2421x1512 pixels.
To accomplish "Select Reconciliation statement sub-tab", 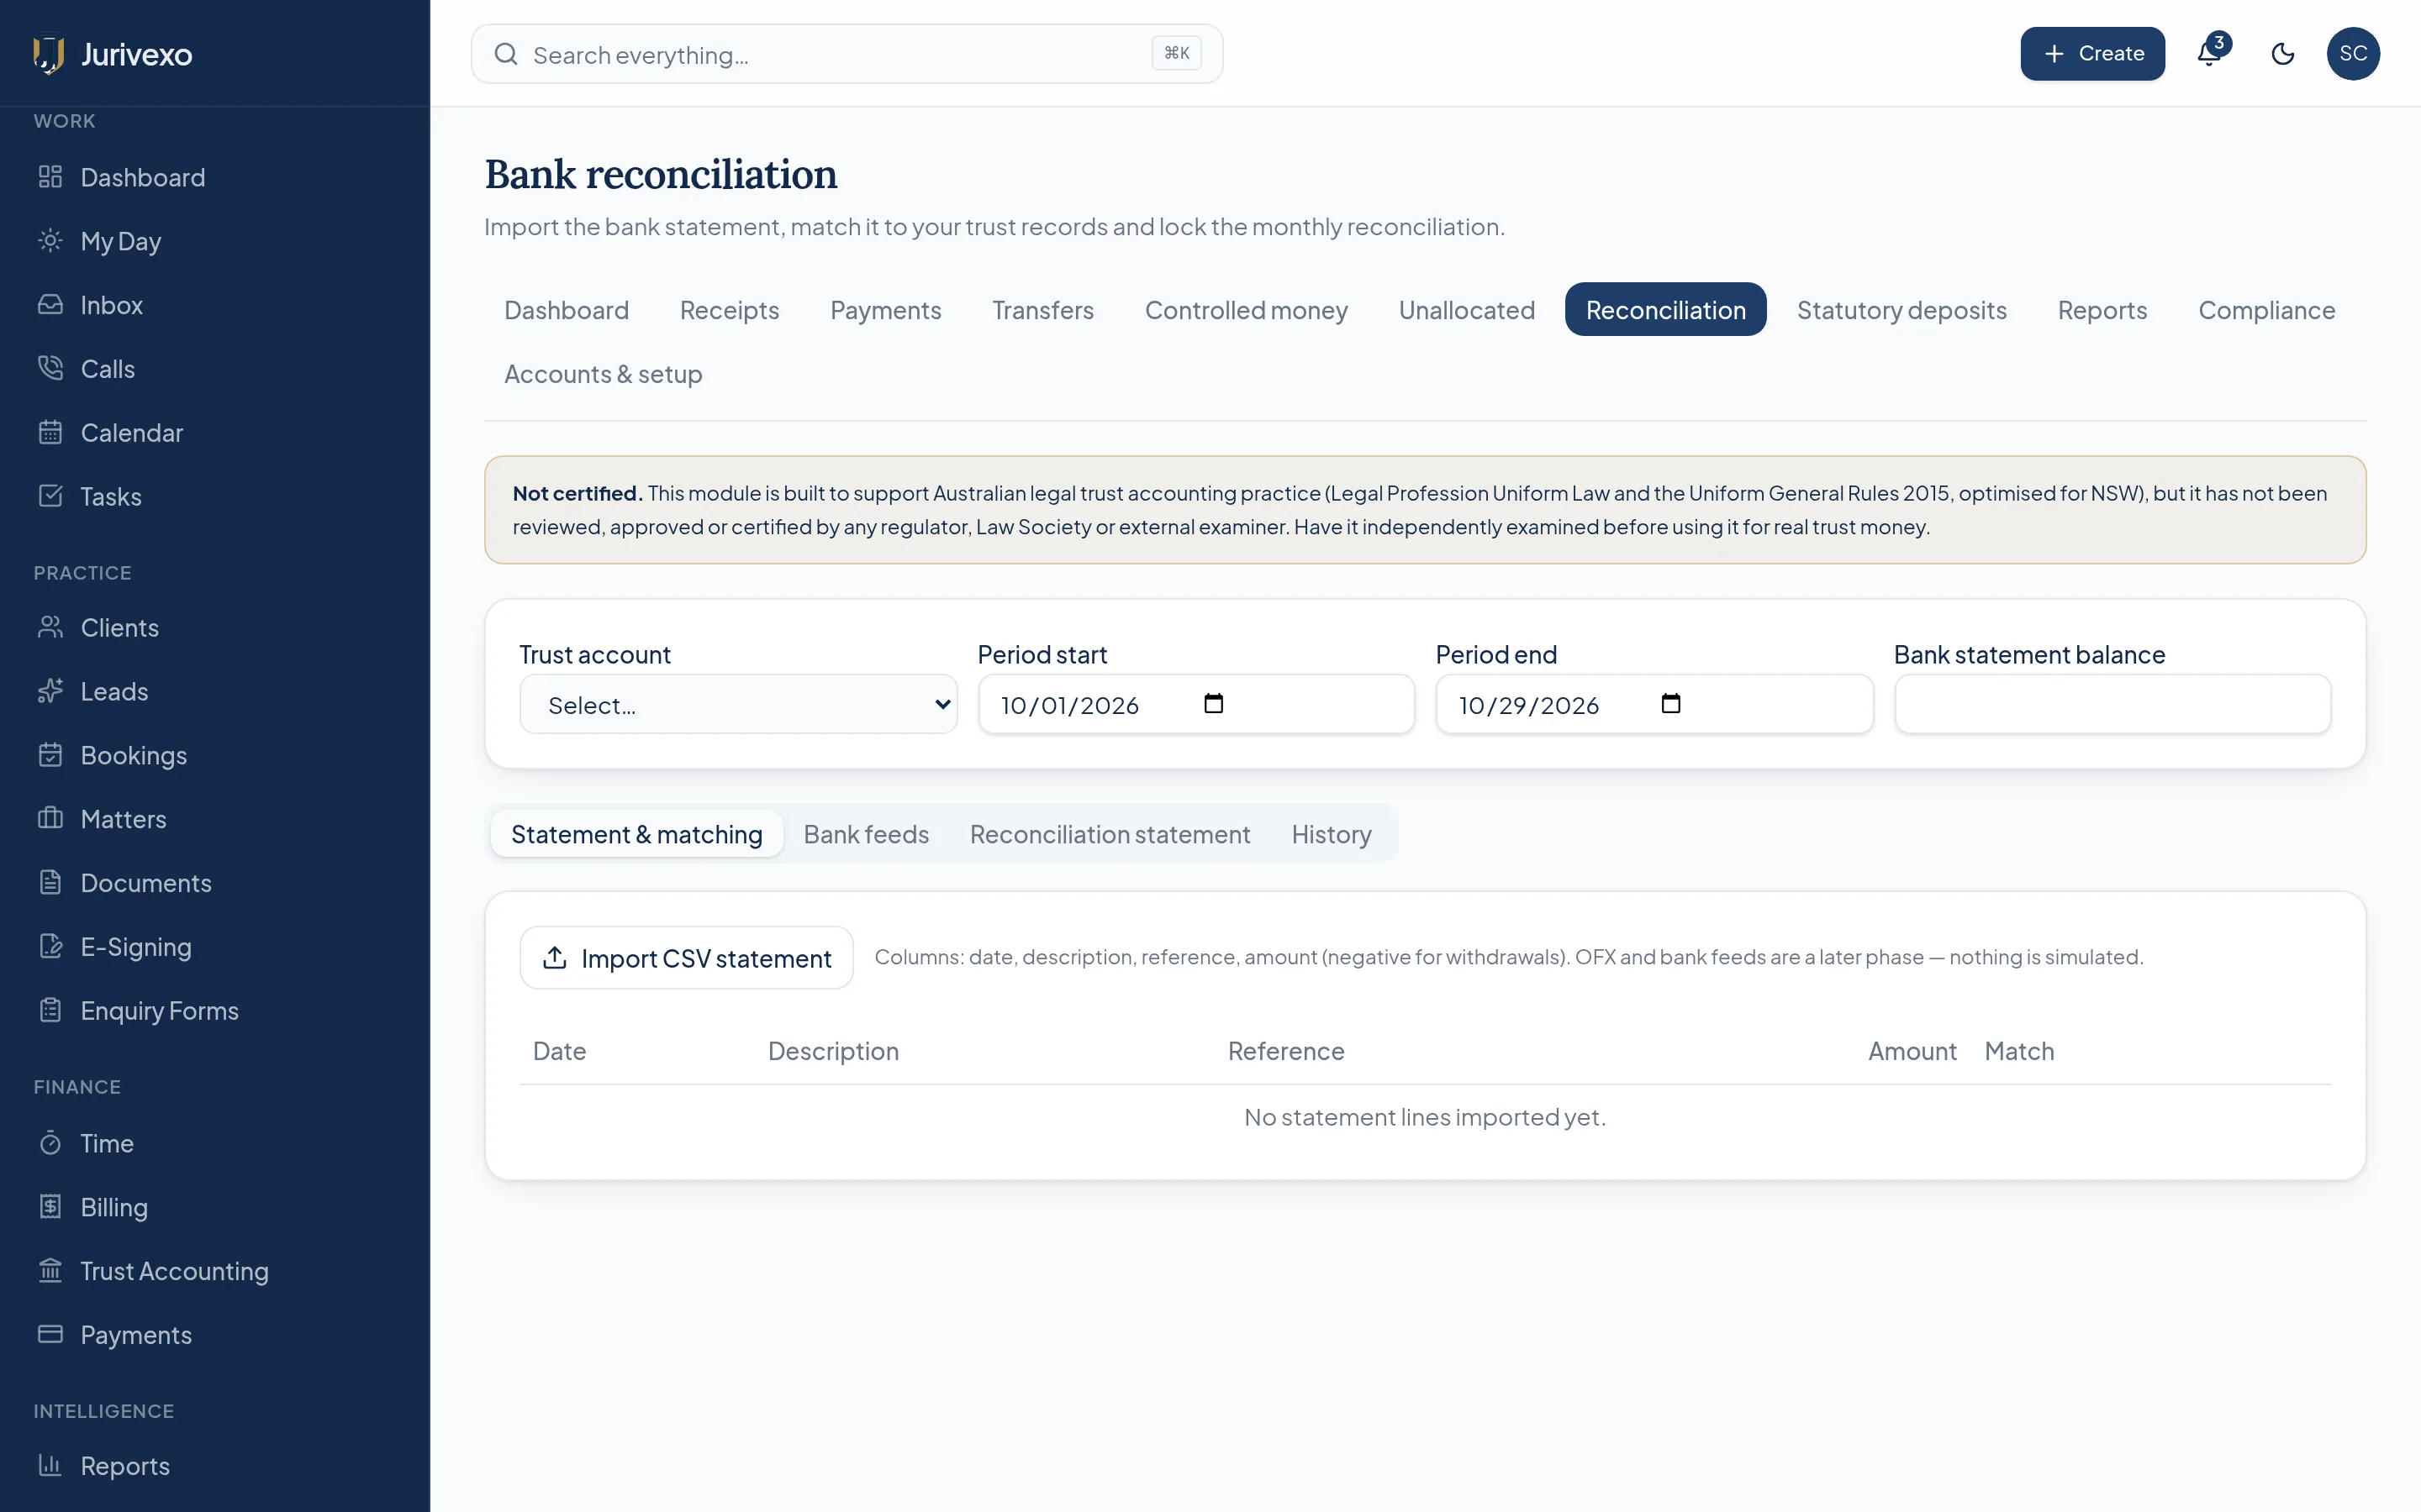I will coord(1110,834).
